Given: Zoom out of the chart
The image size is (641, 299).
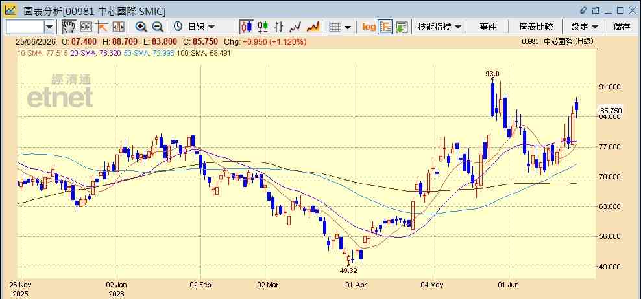Looking at the screenshot, I should (158, 27).
